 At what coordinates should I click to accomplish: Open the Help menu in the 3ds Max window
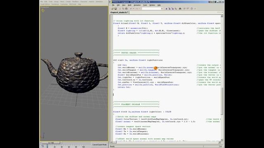click(80, 4)
